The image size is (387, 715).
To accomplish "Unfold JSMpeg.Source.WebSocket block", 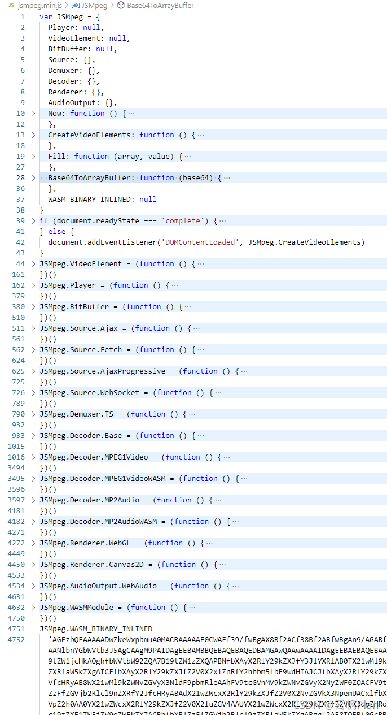I will [33, 393].
